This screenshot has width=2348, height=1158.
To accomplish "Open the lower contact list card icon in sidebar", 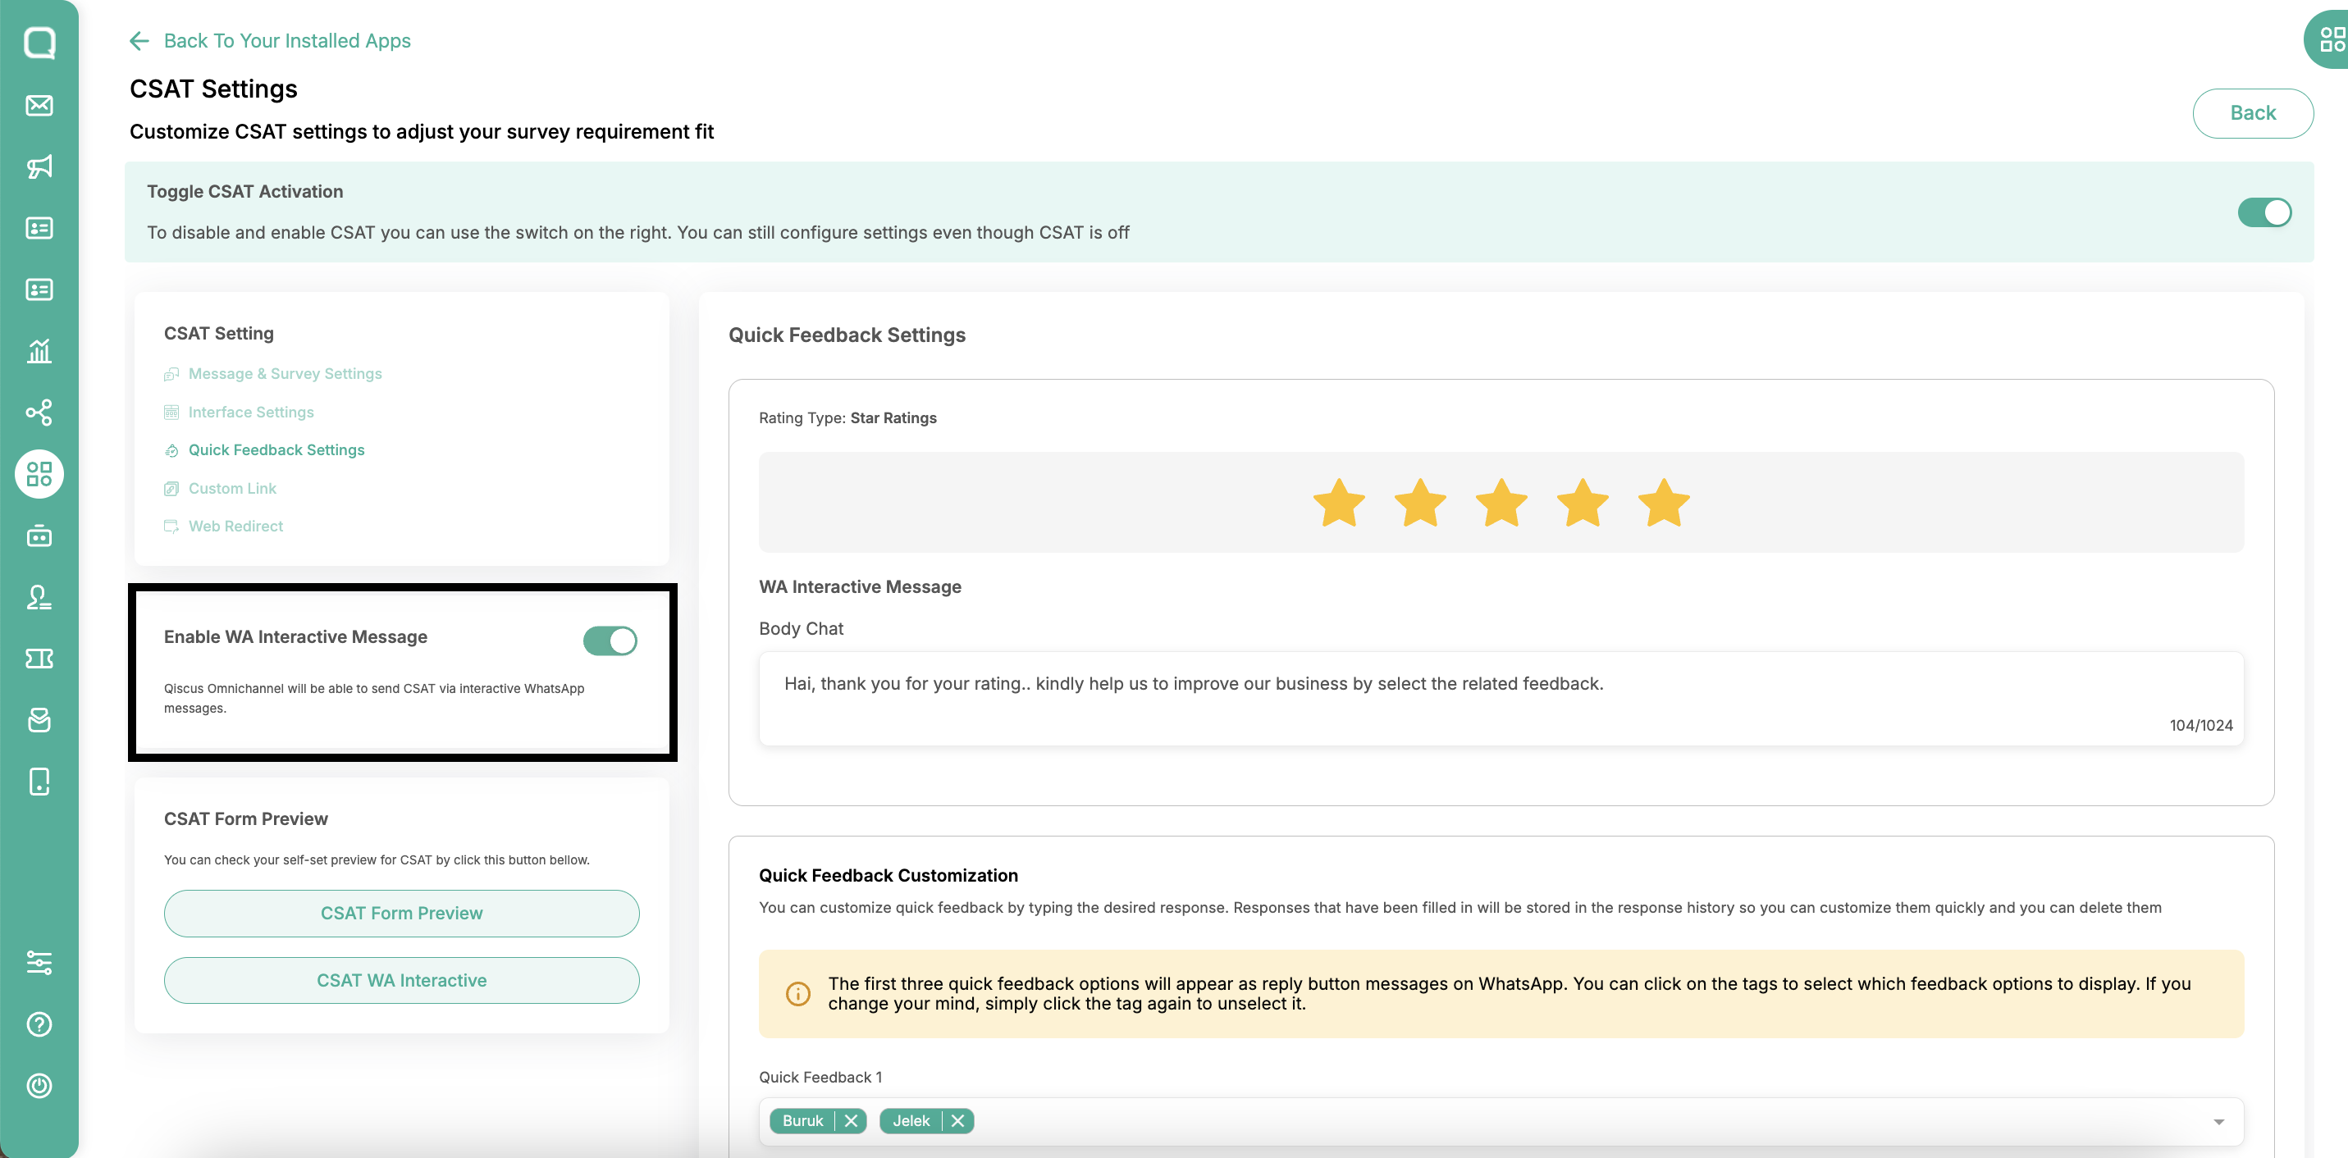I will coord(39,289).
